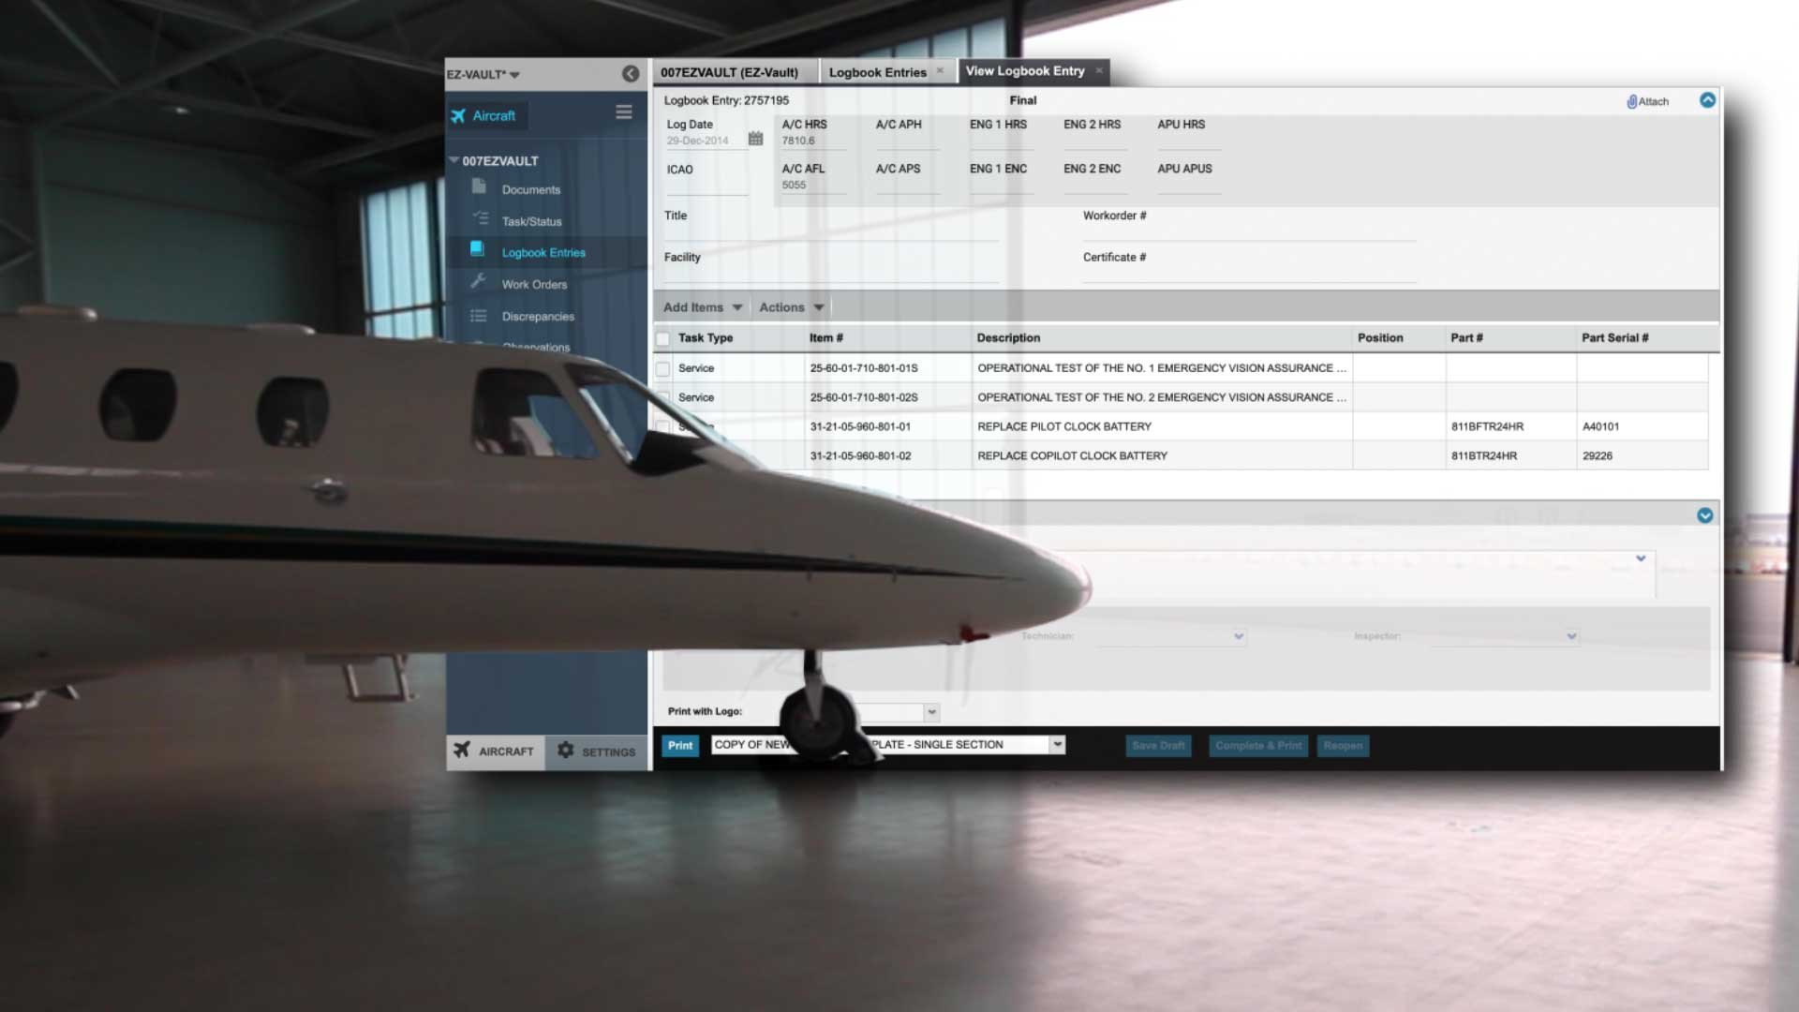Screen dimensions: 1799x1012
Task: Switch to the Logbook Entries tab
Action: click(877, 72)
